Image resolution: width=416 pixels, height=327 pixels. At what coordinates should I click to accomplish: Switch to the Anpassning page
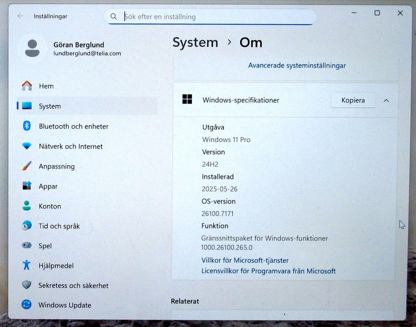tap(87, 166)
